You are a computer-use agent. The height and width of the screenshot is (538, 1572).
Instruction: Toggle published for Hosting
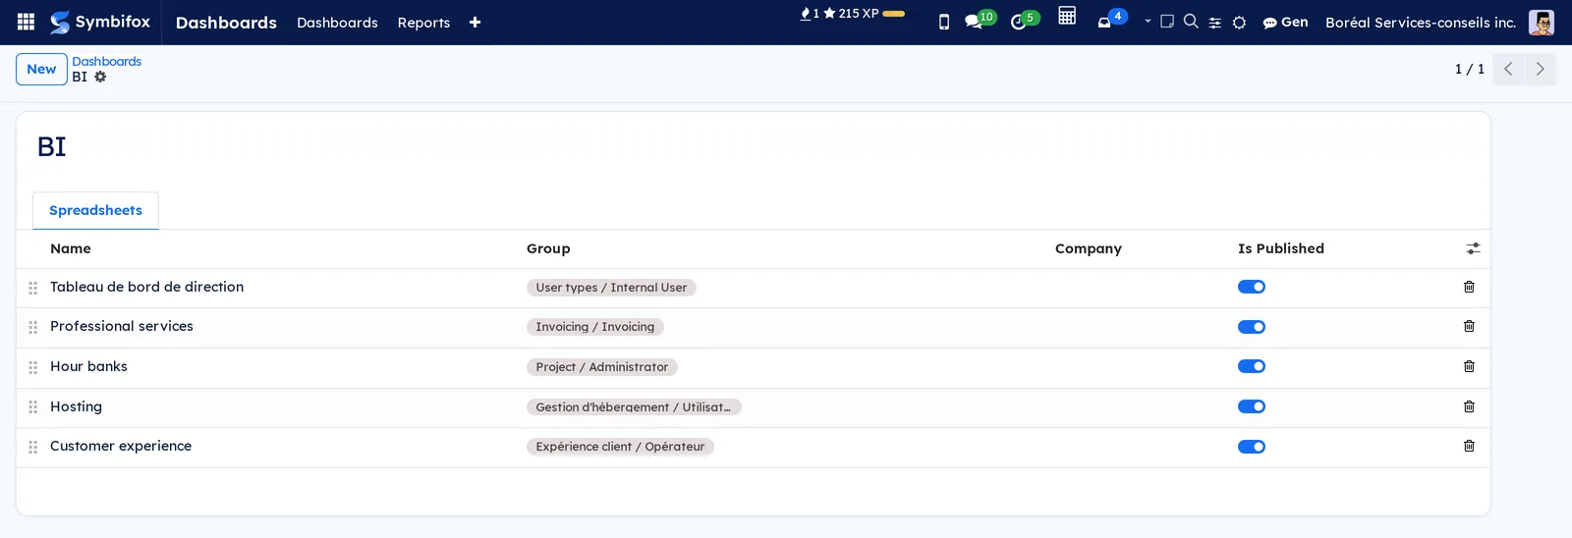point(1252,406)
